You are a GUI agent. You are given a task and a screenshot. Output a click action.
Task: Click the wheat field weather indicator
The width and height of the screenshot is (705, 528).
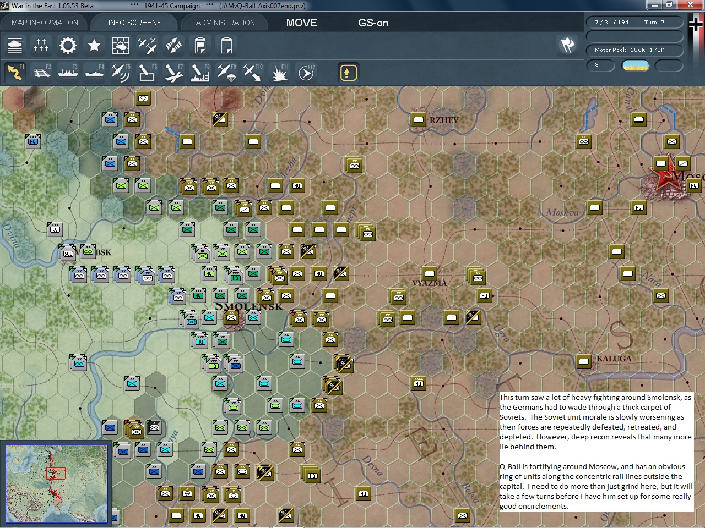click(x=635, y=65)
